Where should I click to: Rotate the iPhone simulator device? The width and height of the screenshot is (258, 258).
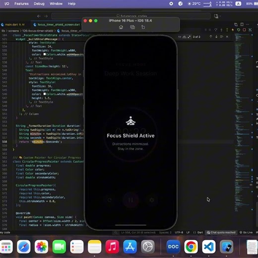point(143,27)
